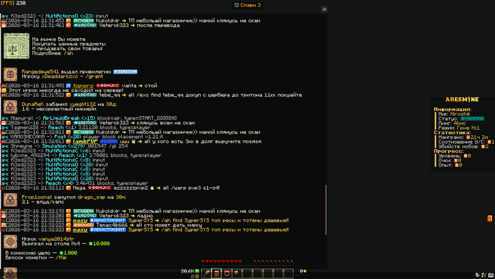Click the green money balance icon
495x279 pixels.
pos(197,271)
